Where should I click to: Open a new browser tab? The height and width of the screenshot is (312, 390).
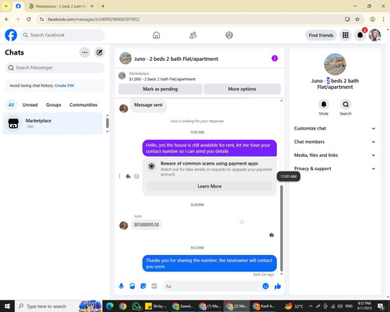103,6
